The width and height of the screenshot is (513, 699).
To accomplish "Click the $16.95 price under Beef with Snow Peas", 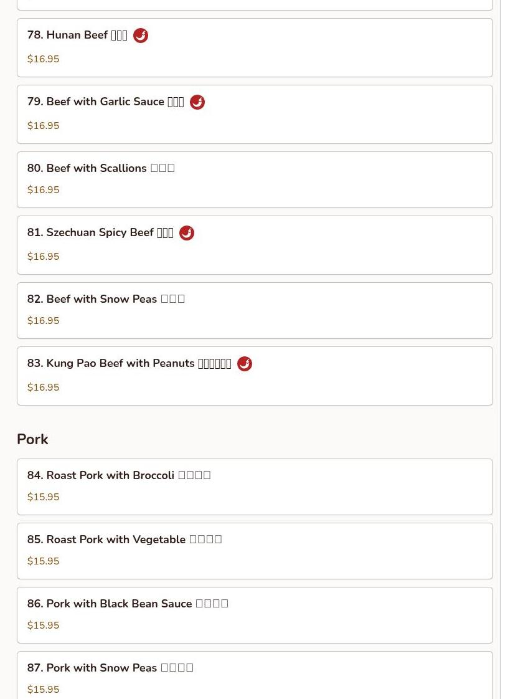I will (44, 321).
